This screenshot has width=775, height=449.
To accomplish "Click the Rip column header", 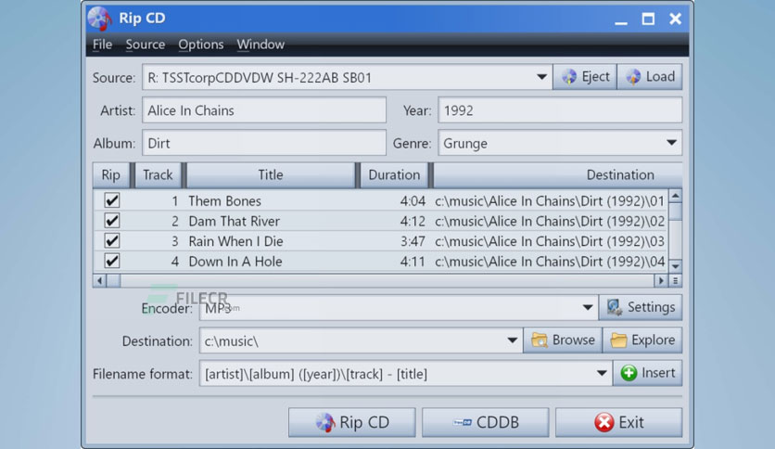I will point(111,175).
